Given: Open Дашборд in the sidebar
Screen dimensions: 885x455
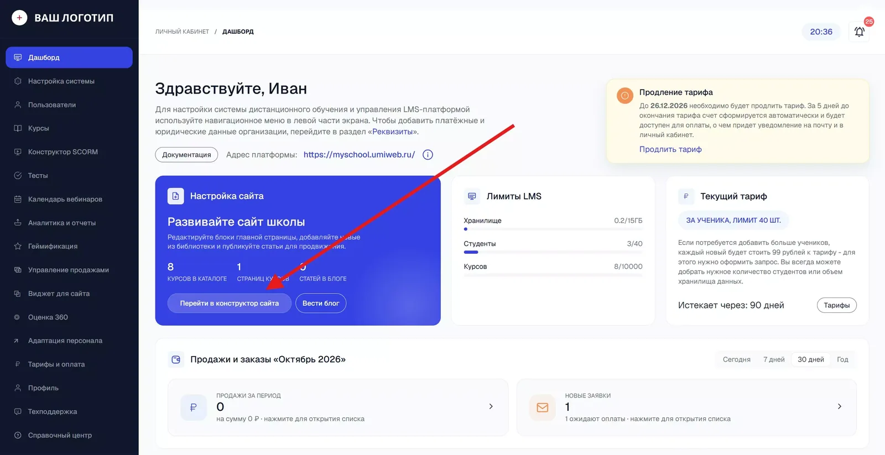Looking at the screenshot, I should [69, 57].
